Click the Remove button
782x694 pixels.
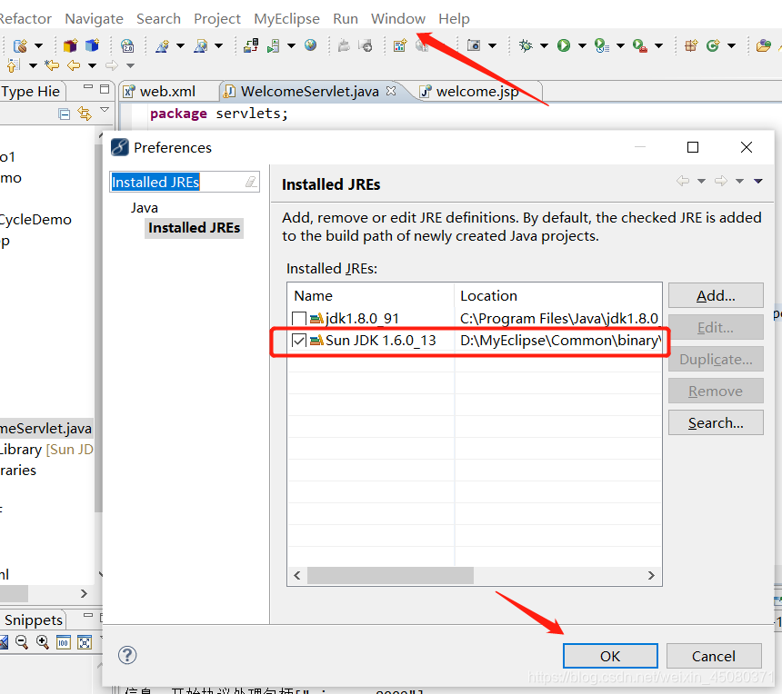coord(716,392)
